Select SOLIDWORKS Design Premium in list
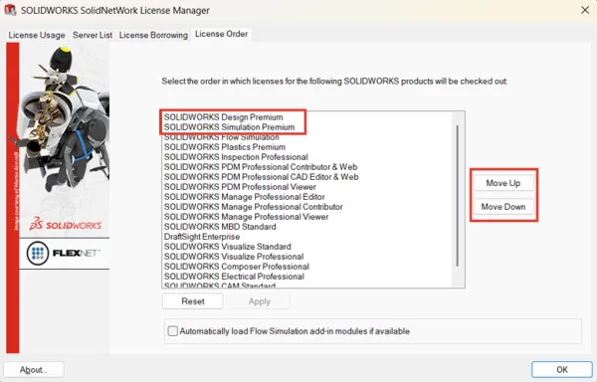This screenshot has height=382, width=597. tap(224, 117)
